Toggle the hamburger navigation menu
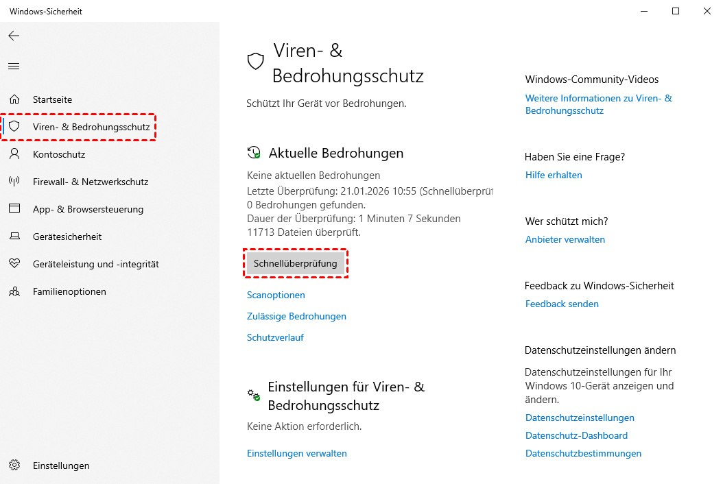The width and height of the screenshot is (723, 484). [14, 66]
